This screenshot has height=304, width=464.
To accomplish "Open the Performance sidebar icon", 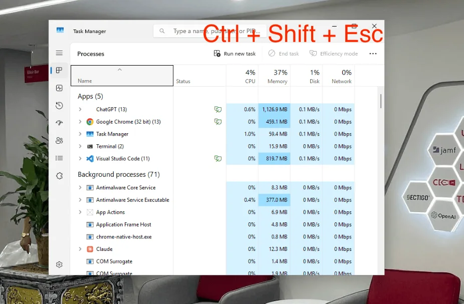I will click(x=59, y=88).
